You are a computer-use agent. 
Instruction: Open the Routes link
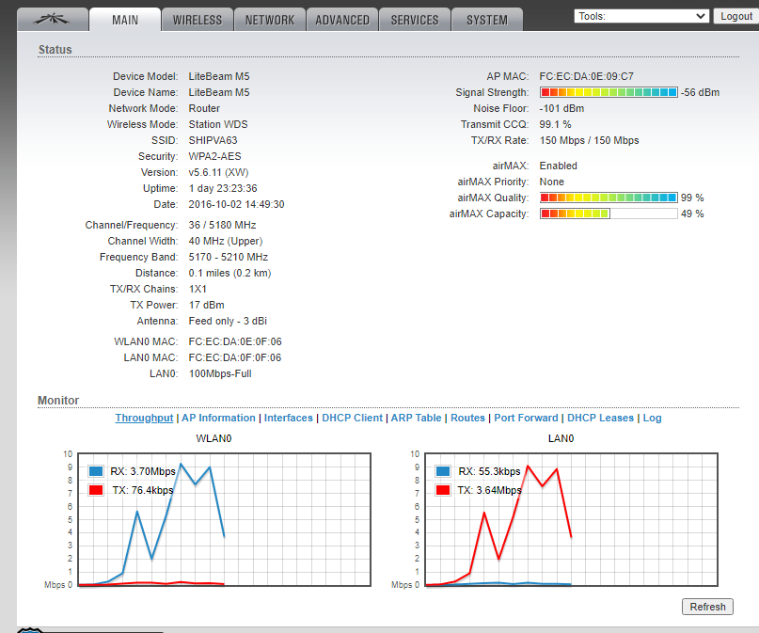point(467,418)
